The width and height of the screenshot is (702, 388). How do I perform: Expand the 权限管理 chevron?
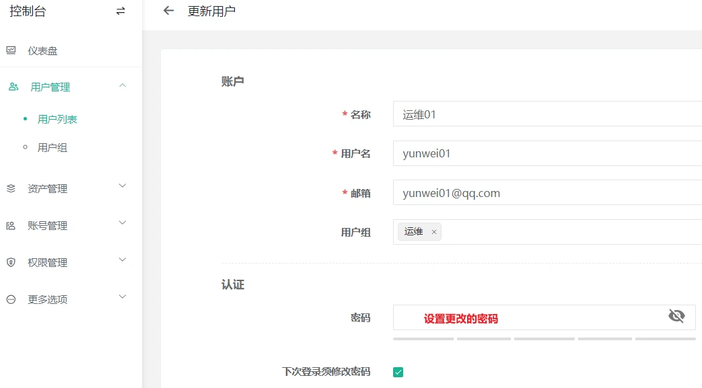[122, 260]
